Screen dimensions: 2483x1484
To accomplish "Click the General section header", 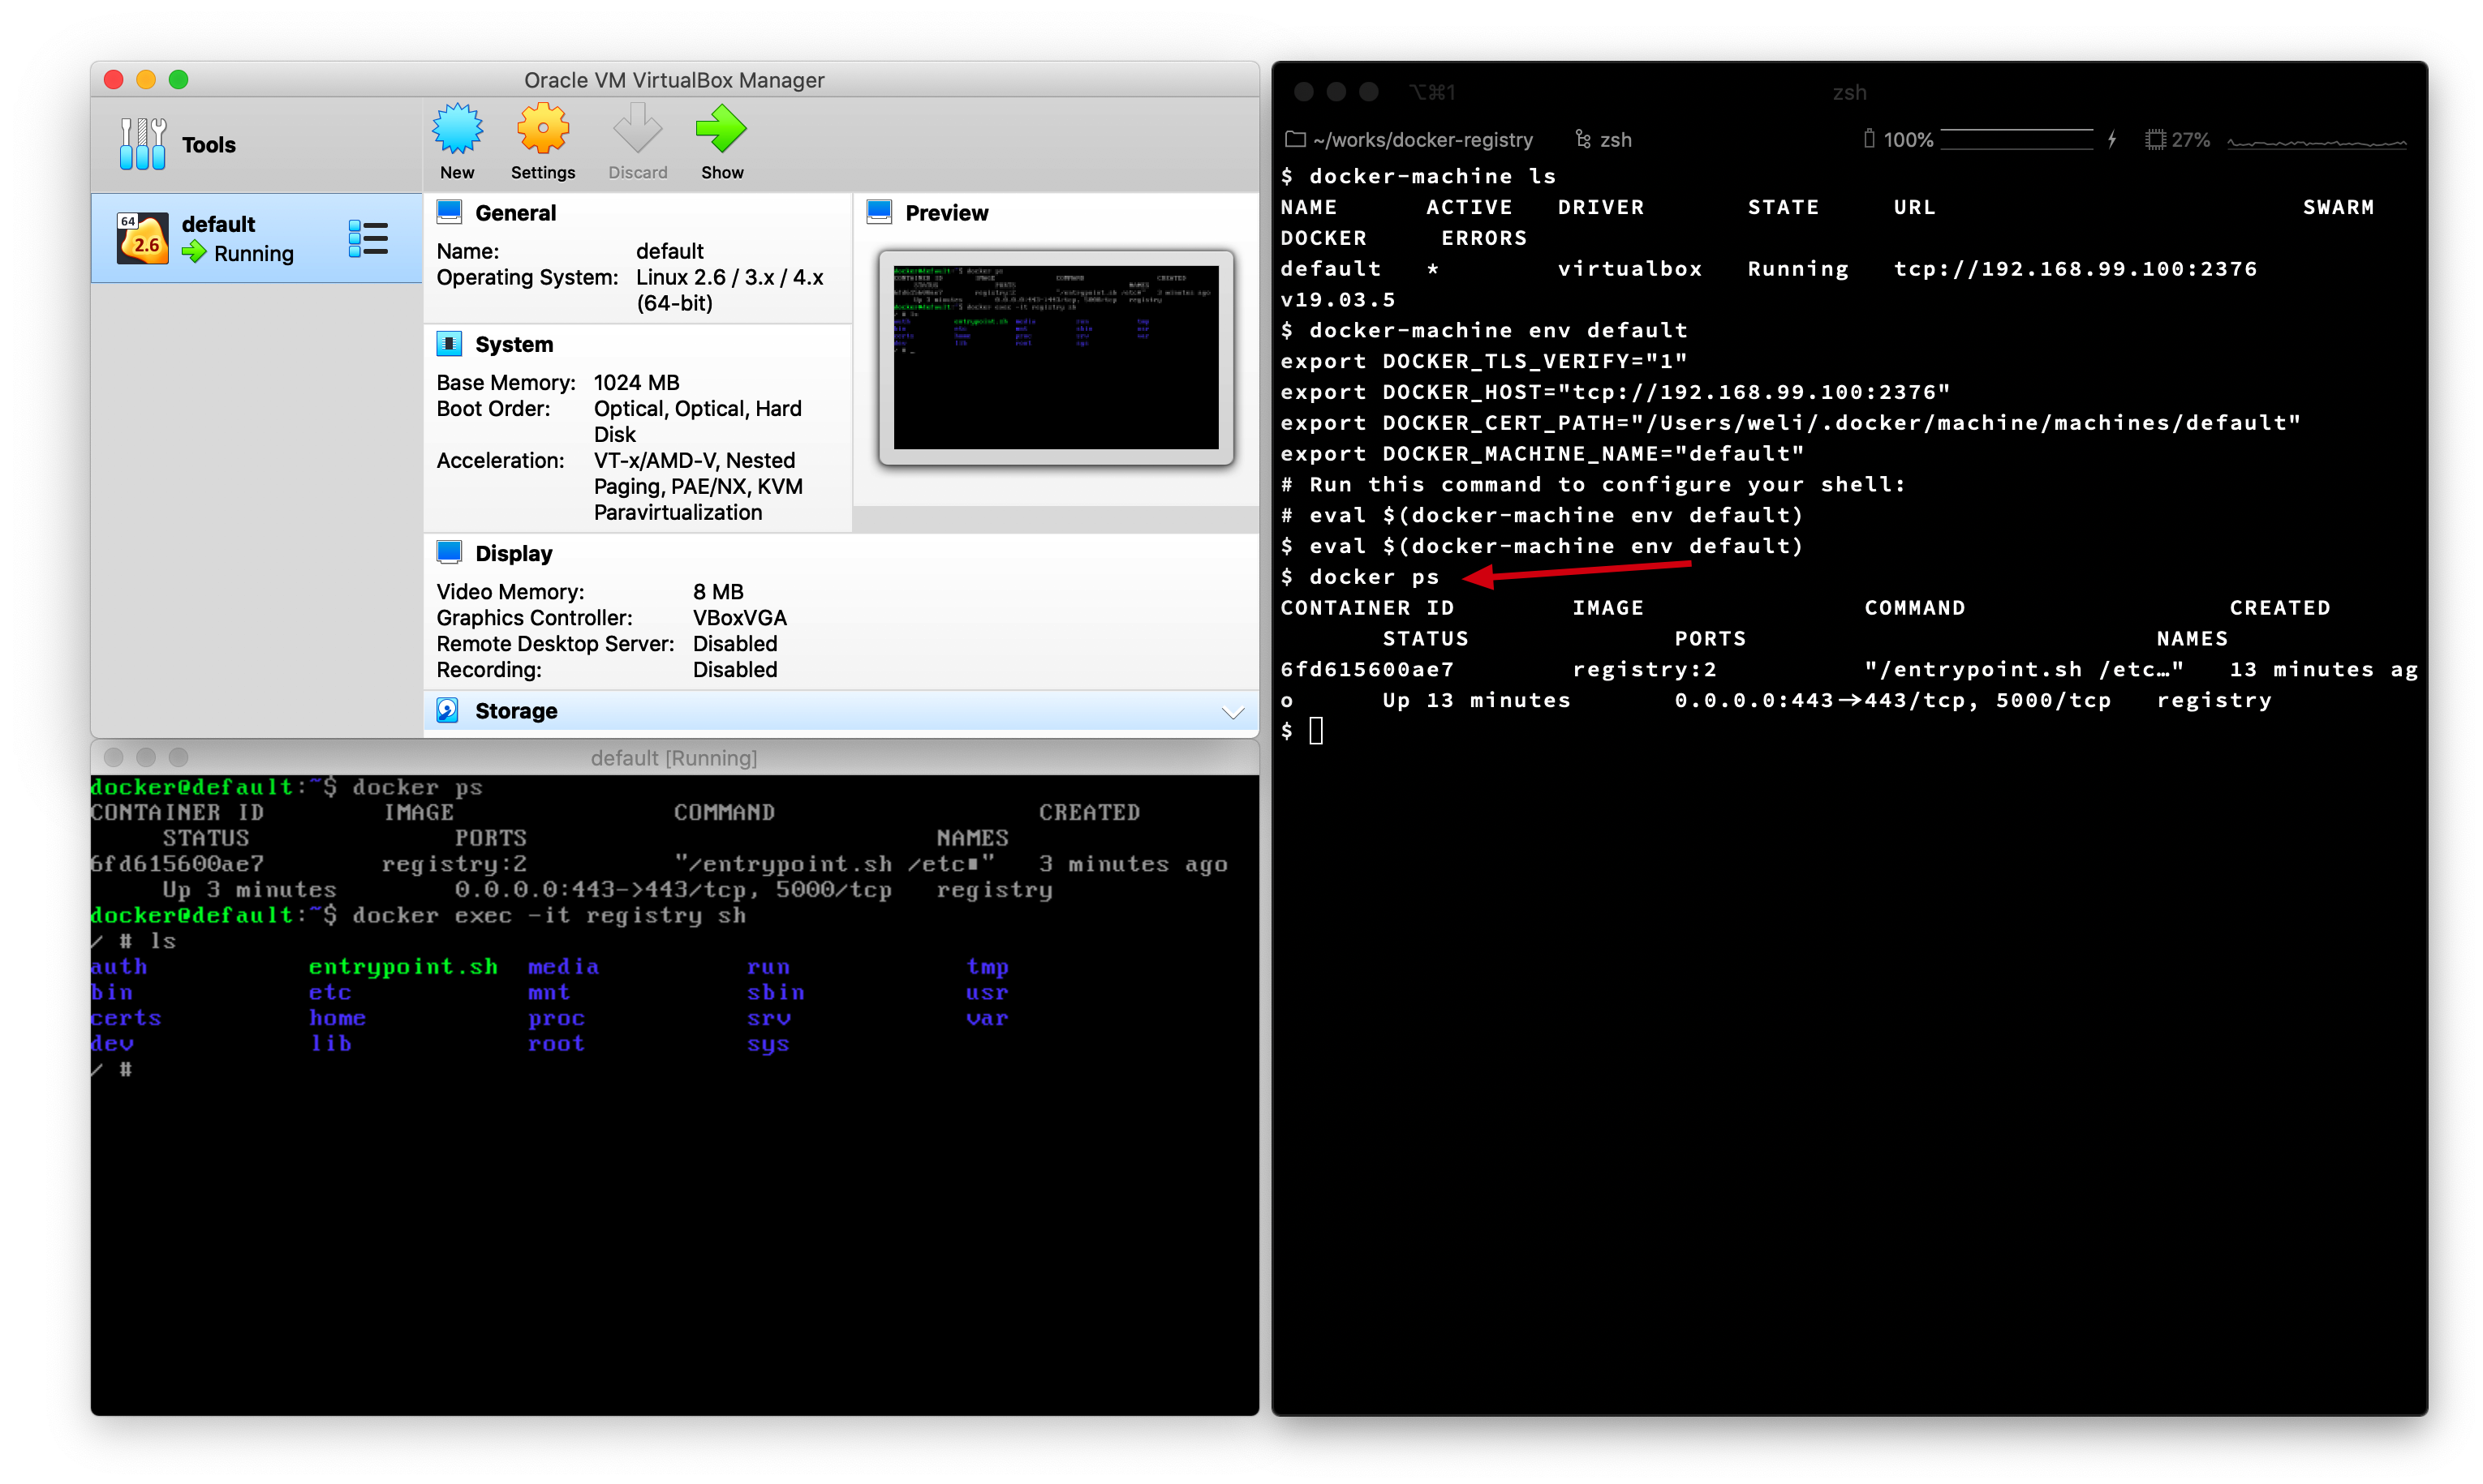I will pos(515,213).
